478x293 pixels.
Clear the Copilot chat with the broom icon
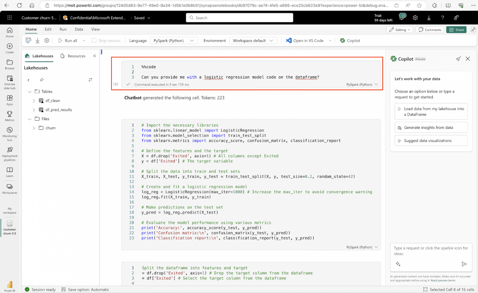(458, 58)
